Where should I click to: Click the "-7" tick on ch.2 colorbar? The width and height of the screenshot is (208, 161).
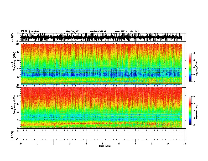click(x=194, y=125)
